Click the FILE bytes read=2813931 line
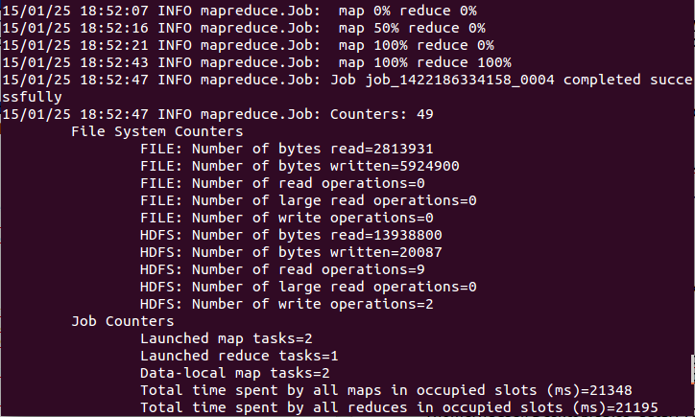The image size is (695, 417). point(287,149)
